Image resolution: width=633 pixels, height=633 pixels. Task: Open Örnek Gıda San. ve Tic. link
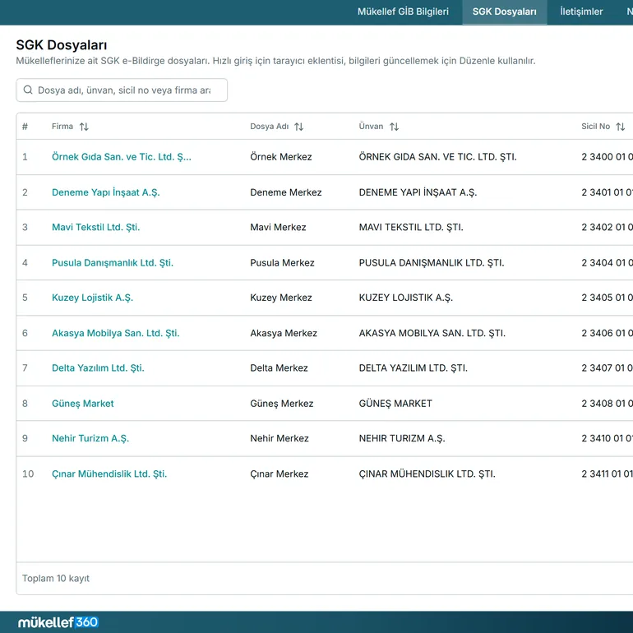click(122, 157)
